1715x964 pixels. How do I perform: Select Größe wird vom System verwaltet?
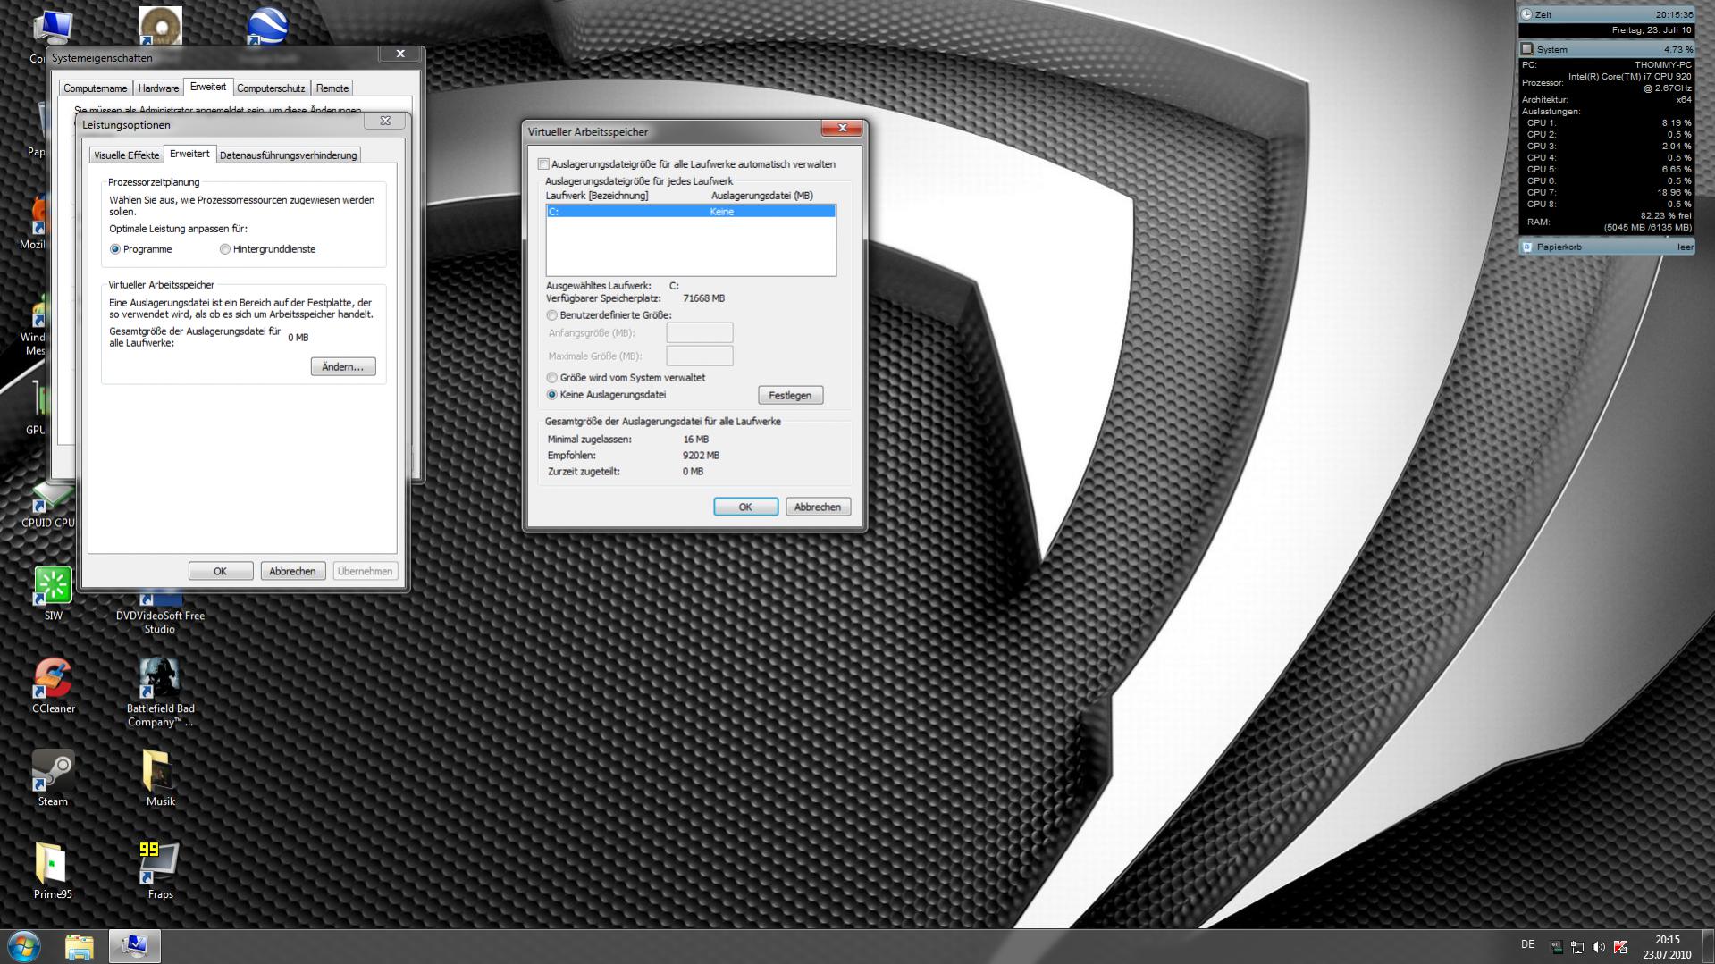[x=551, y=378]
